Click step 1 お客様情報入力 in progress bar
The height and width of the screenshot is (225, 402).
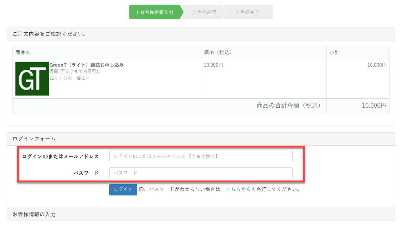click(154, 12)
